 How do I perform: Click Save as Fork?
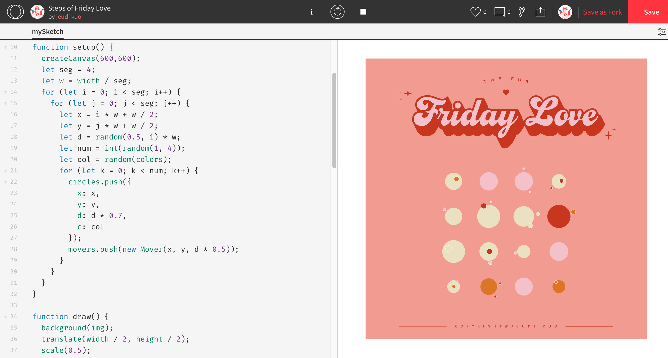click(x=602, y=12)
